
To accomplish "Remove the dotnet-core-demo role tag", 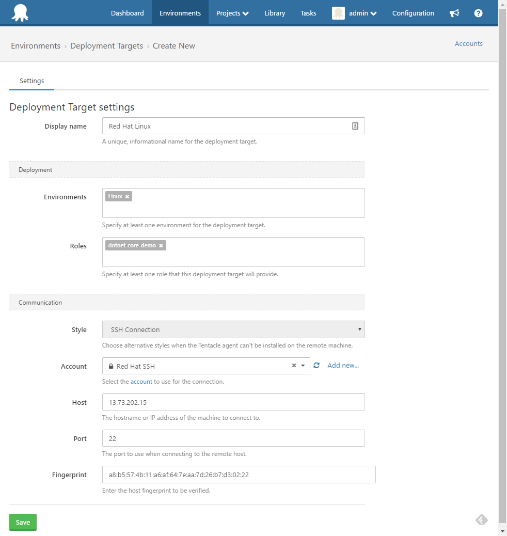I will 161,245.
